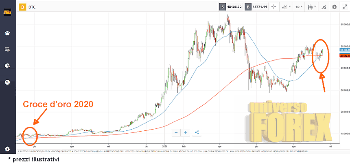The width and height of the screenshot is (350, 164).
Task: Zoom out chart with minus button
Action: tap(176, 132)
